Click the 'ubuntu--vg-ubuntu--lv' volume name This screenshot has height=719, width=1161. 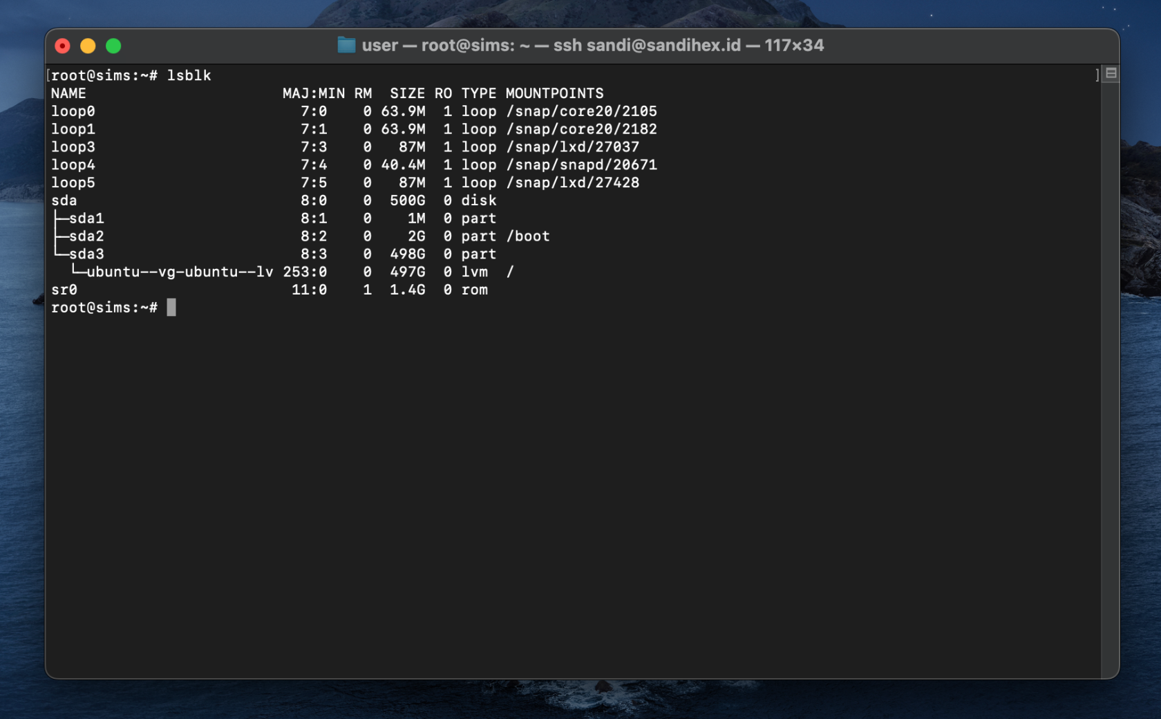pyautogui.click(x=180, y=272)
